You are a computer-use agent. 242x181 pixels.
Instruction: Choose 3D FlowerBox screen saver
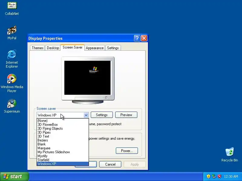point(63,125)
